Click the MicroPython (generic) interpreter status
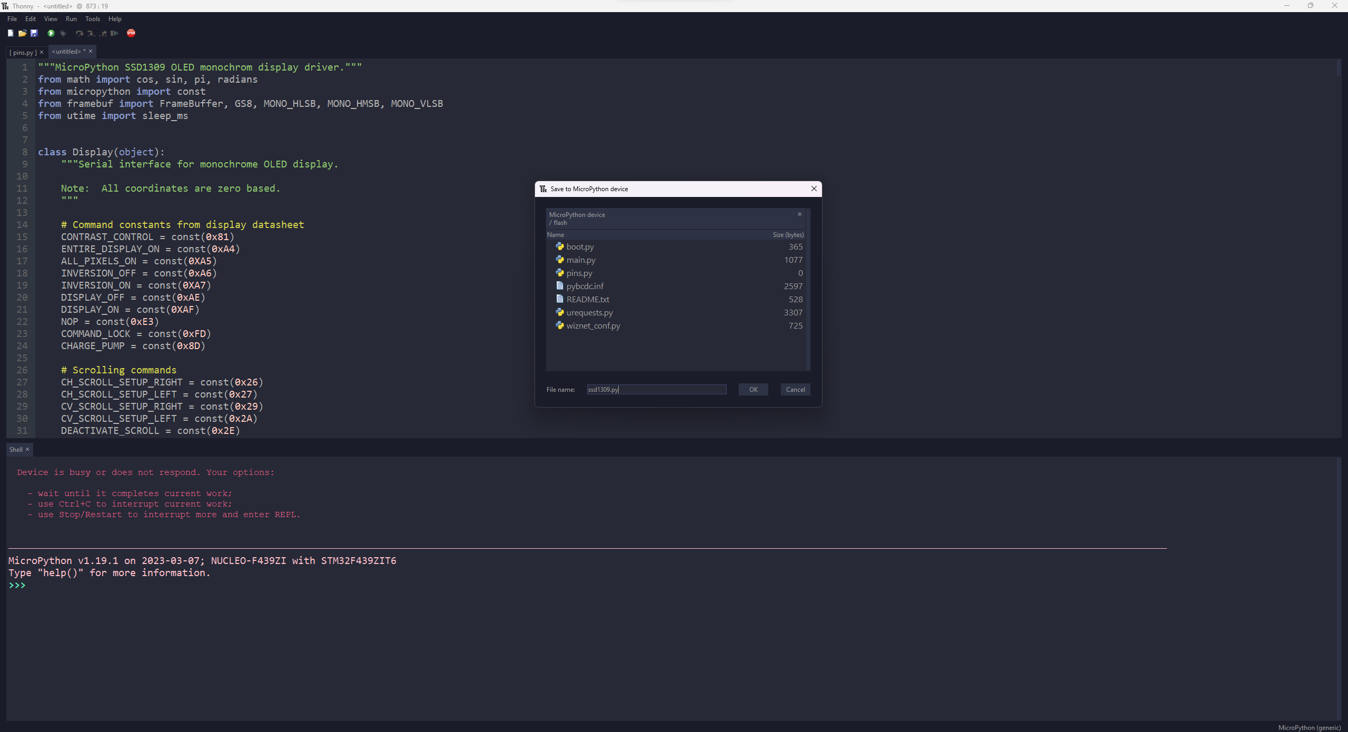Viewport: 1348px width, 732px height. point(1309,727)
